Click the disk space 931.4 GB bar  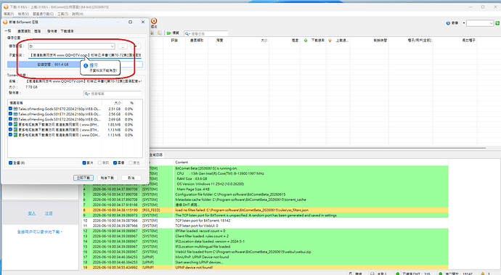(75, 65)
